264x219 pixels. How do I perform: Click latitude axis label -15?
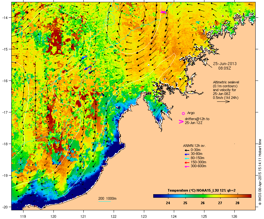[x=5, y=49]
